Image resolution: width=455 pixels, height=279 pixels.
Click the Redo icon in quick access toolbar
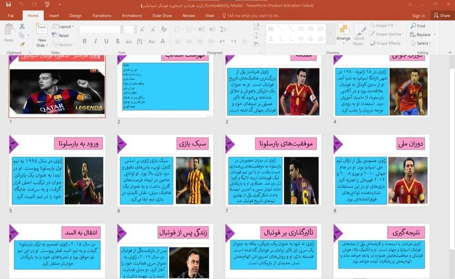[x=34, y=5]
